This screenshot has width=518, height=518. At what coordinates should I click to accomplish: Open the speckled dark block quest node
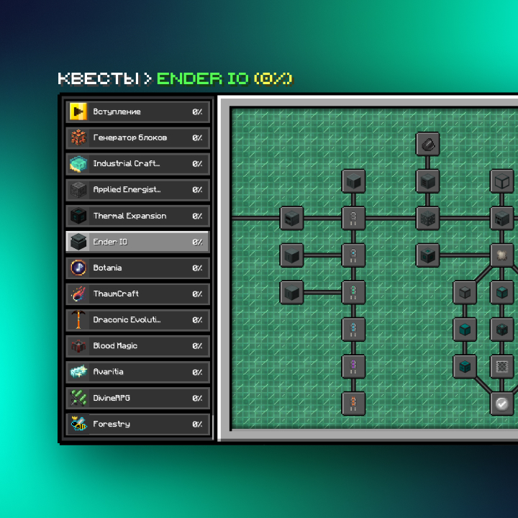click(x=428, y=218)
